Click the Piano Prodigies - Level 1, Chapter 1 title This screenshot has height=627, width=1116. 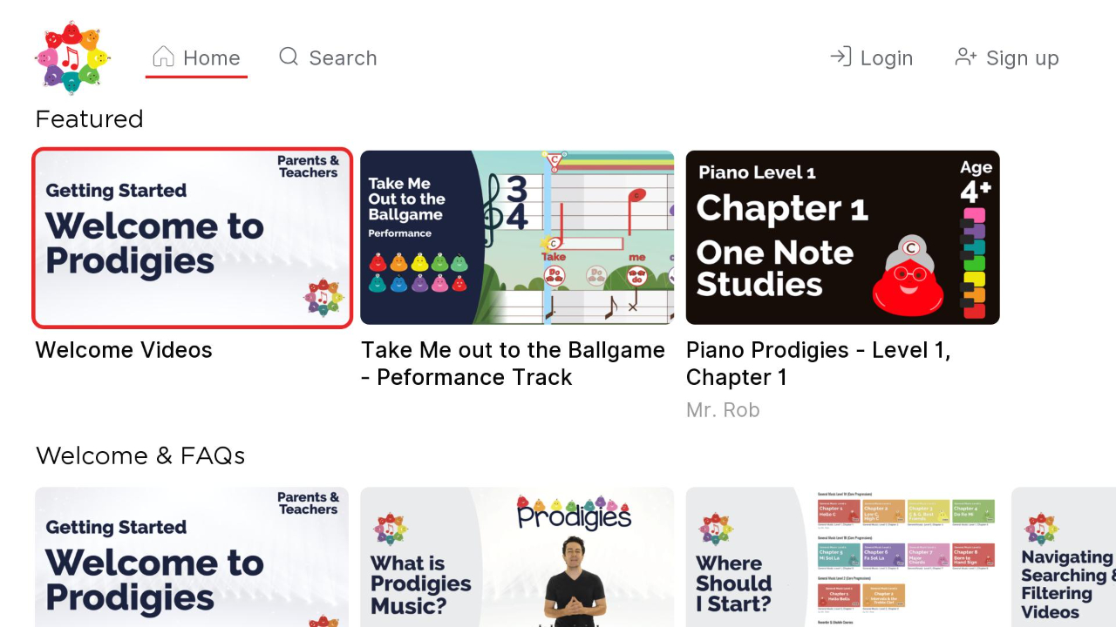tap(818, 363)
